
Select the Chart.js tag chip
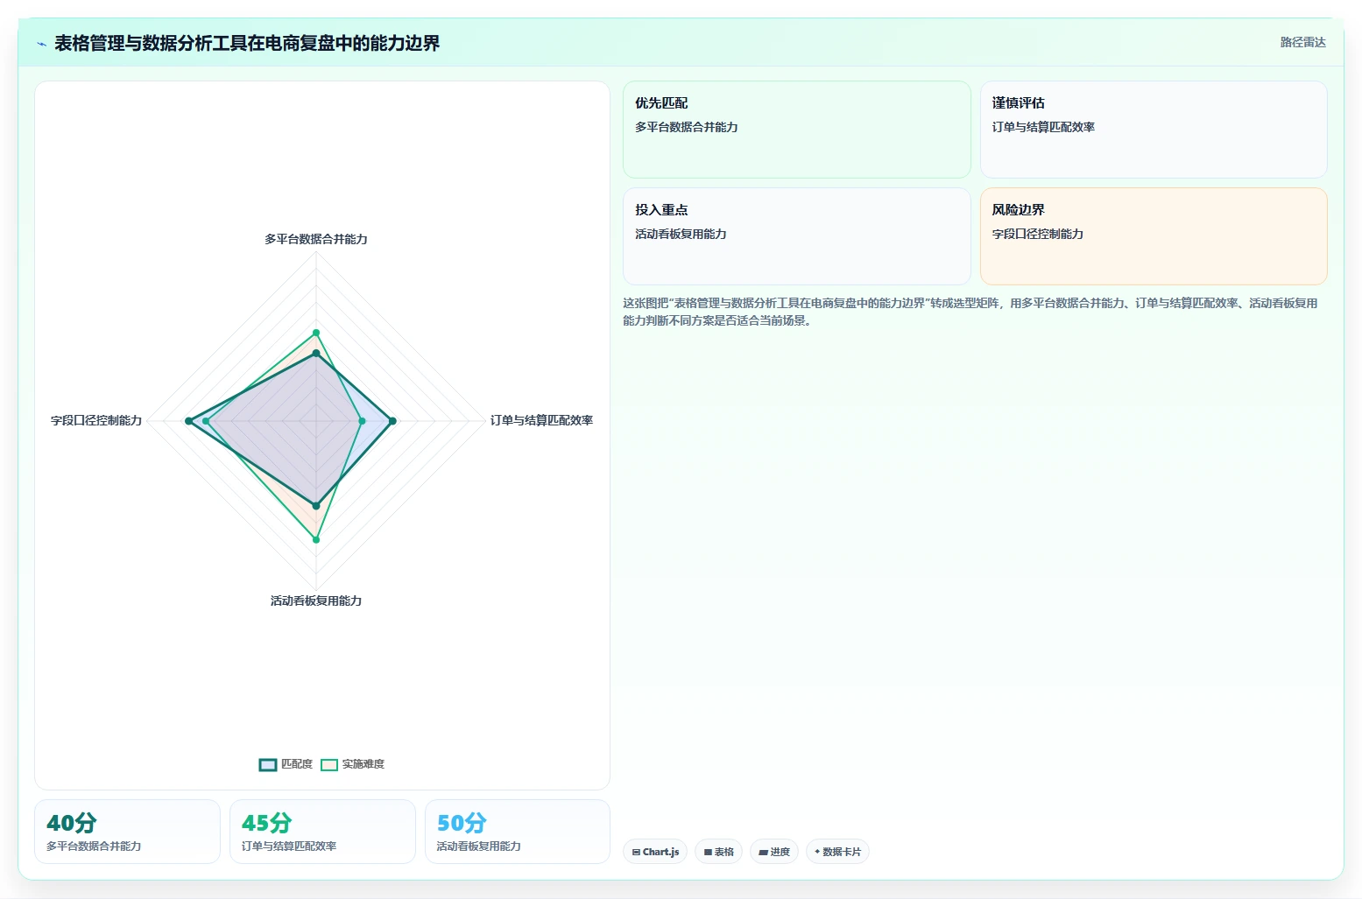(655, 852)
